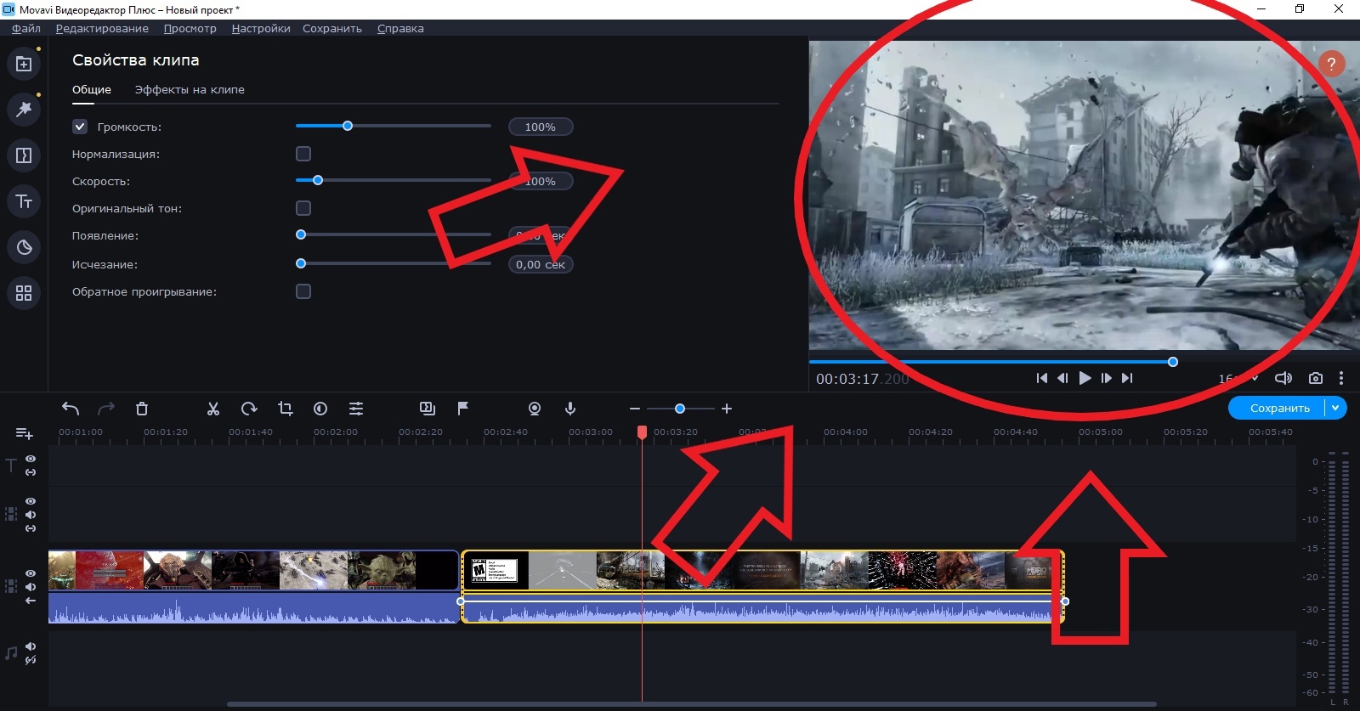Open the Titles panel icon
The width and height of the screenshot is (1360, 711).
[24, 201]
